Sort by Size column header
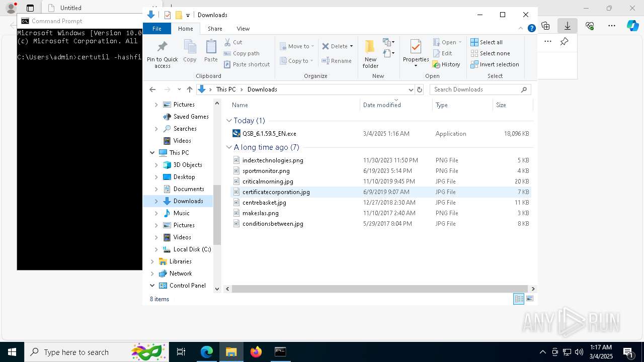Viewport: 644px width, 362px height. [x=512, y=105]
